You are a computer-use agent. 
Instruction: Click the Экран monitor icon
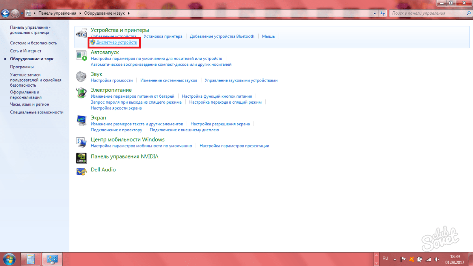coord(81,120)
